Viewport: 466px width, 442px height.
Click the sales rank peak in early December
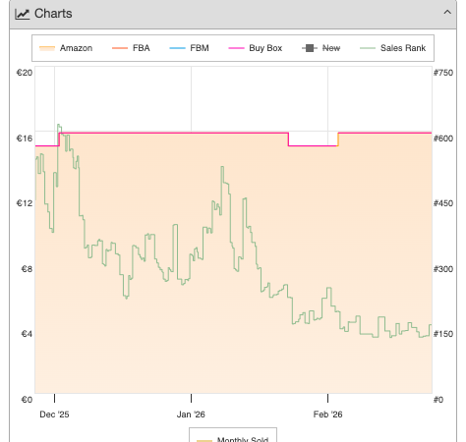59,126
